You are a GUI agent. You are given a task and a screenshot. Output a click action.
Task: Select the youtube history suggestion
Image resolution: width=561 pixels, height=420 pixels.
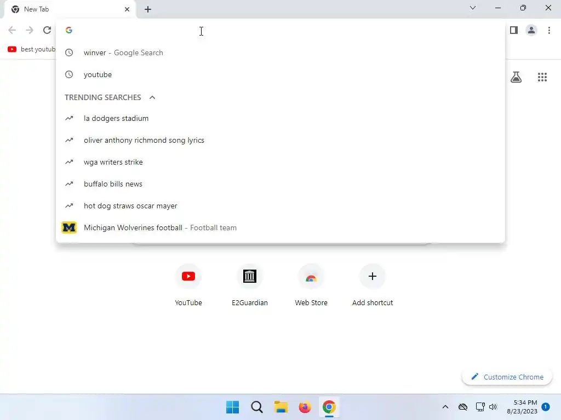pos(280,74)
